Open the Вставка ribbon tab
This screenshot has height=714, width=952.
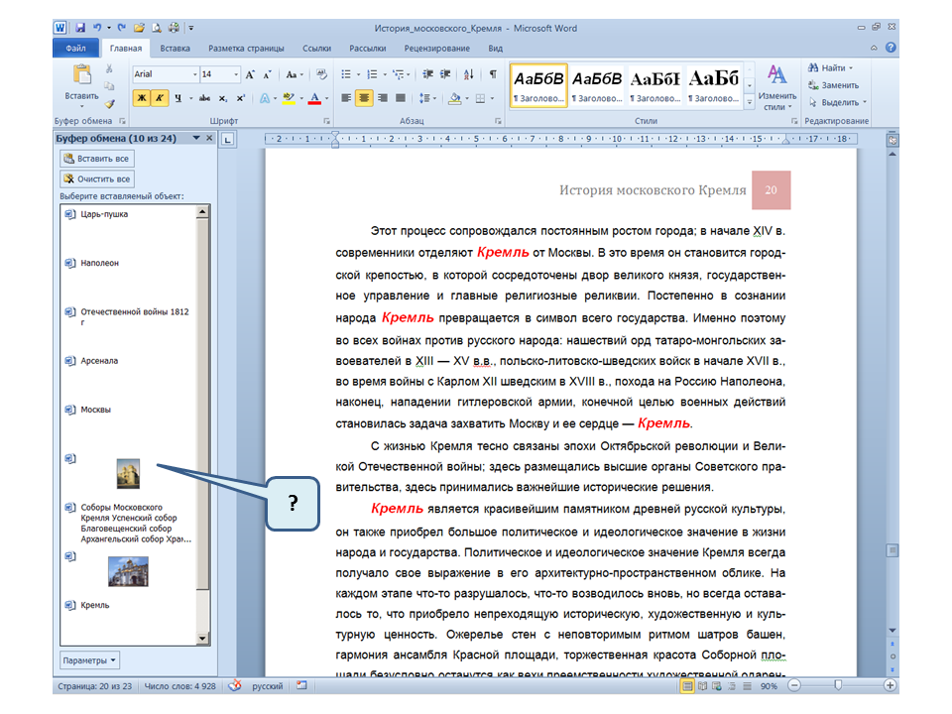click(x=175, y=48)
